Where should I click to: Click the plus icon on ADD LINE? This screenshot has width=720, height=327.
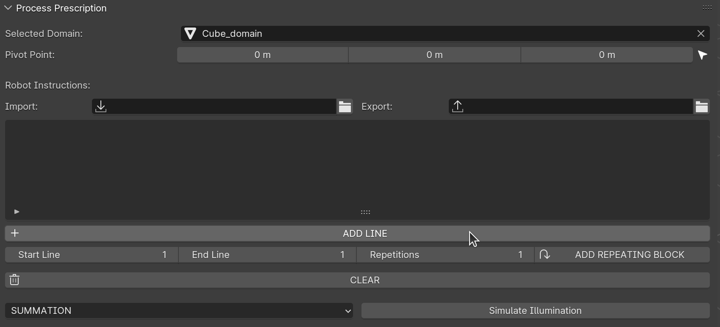15,233
